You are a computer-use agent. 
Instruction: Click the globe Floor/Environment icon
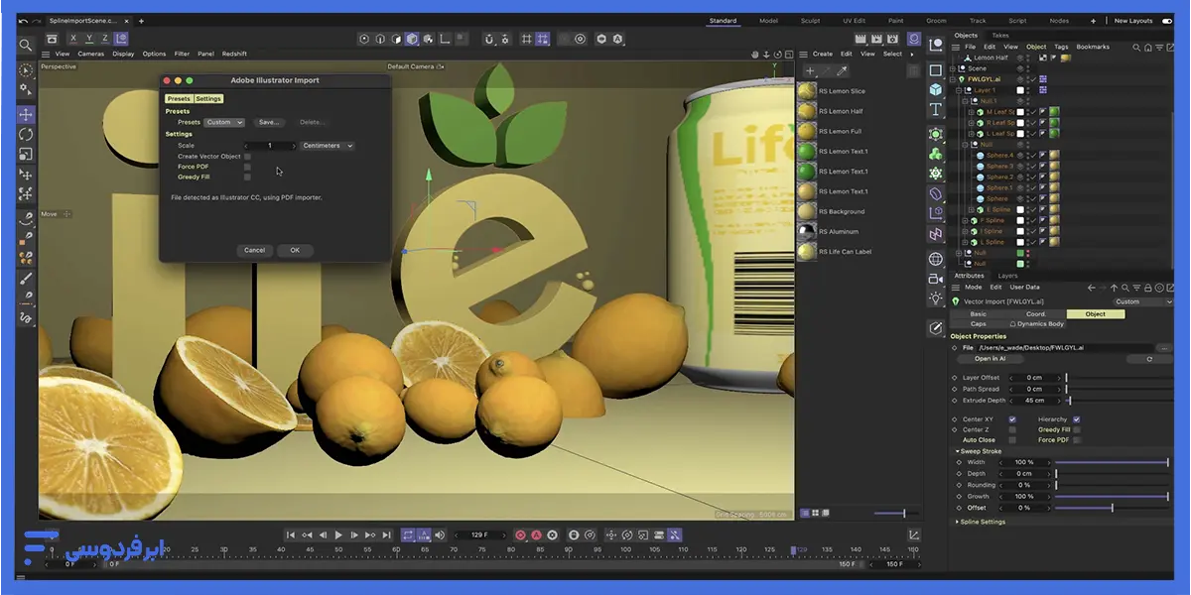pos(936,259)
